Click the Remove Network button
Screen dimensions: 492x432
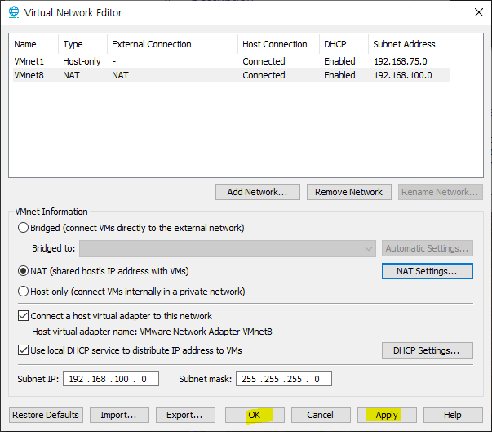(x=349, y=192)
